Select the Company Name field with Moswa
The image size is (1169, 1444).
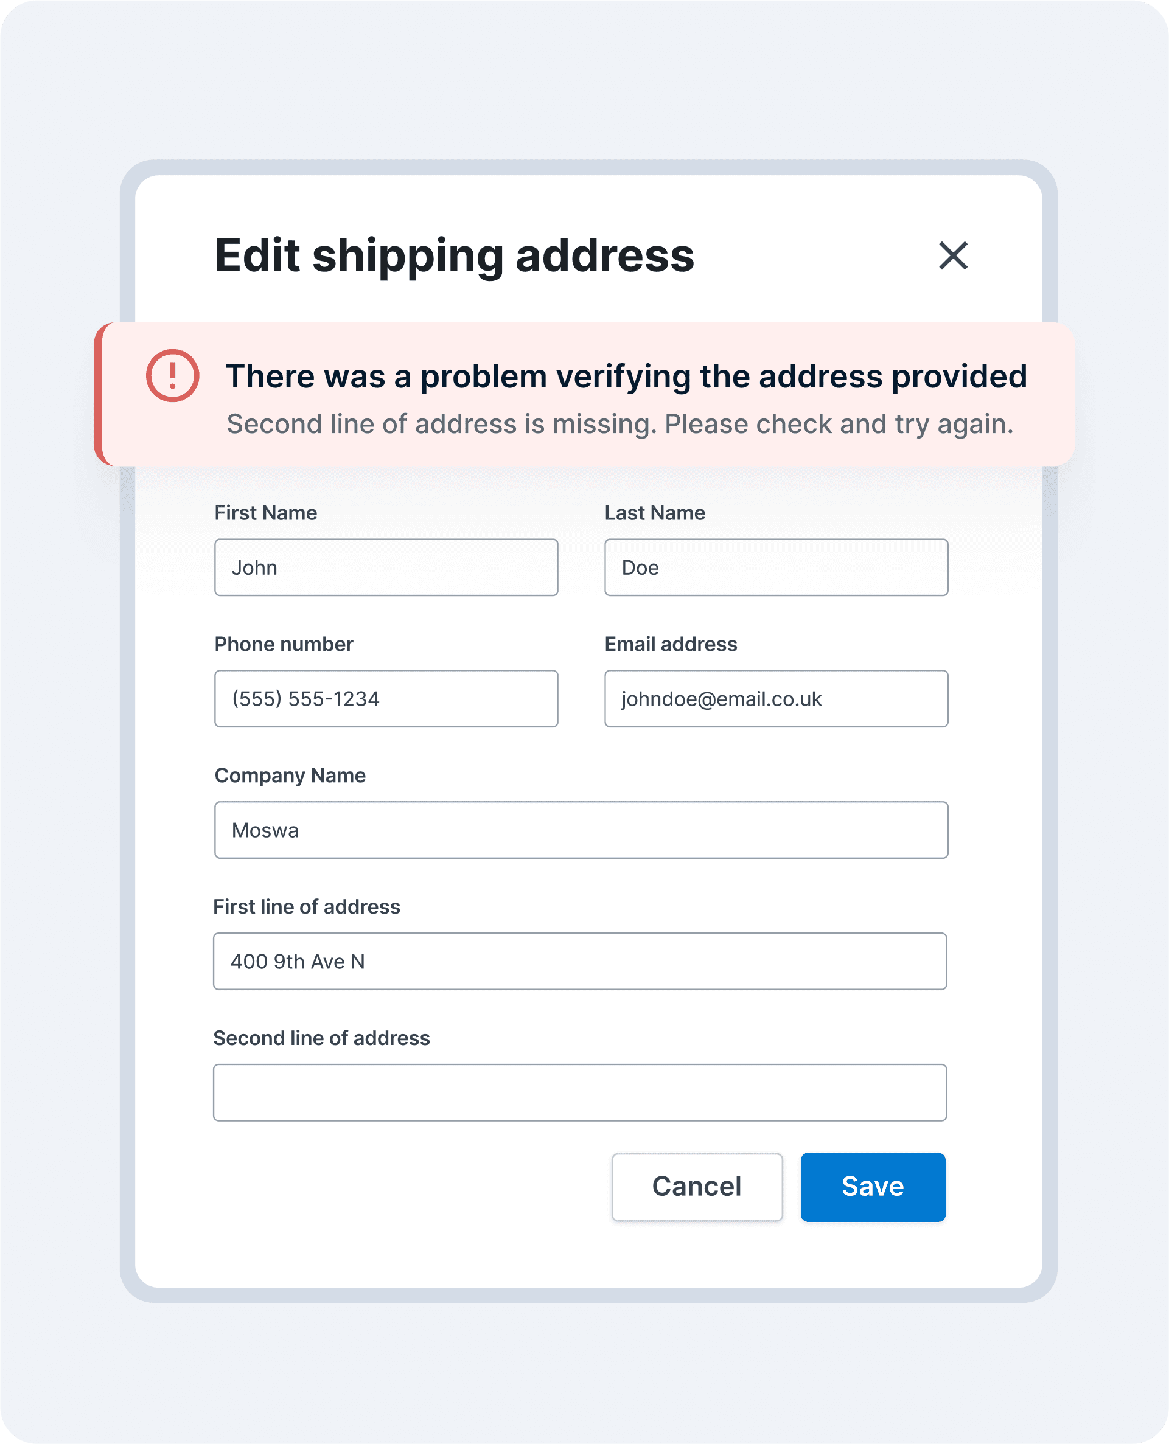[x=581, y=830]
